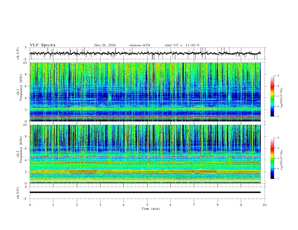Click the ch.2 spectrogram panel
The height and width of the screenshot is (230, 298).
(145, 154)
